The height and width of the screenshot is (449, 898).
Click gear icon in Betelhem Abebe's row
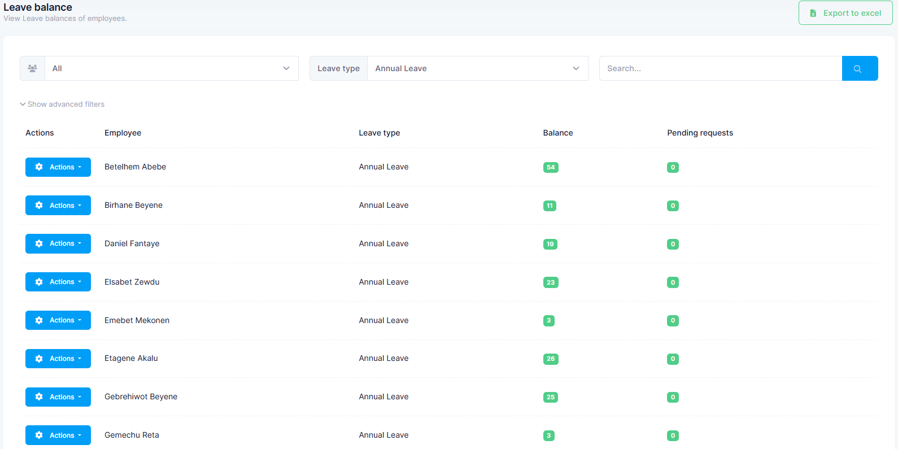[39, 167]
